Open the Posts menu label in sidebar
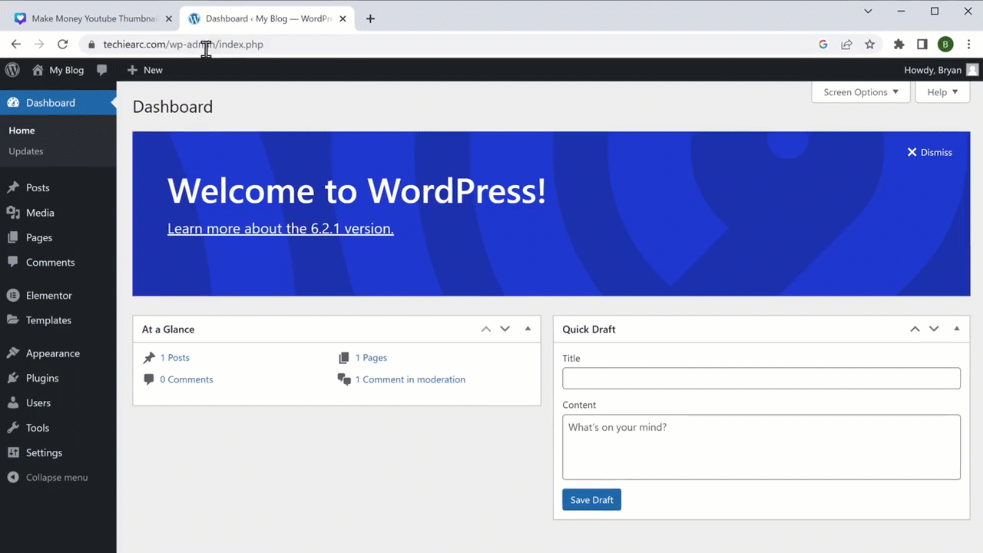 click(38, 187)
